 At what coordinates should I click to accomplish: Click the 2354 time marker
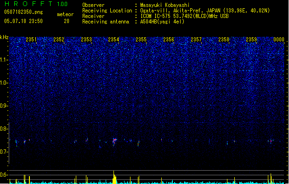[113, 40]
